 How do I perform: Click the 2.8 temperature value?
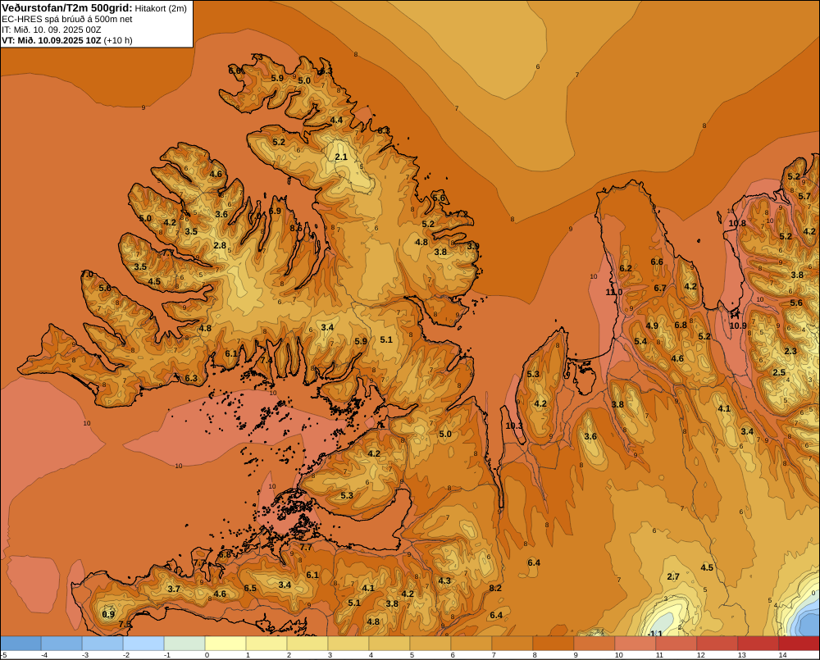tap(220, 245)
